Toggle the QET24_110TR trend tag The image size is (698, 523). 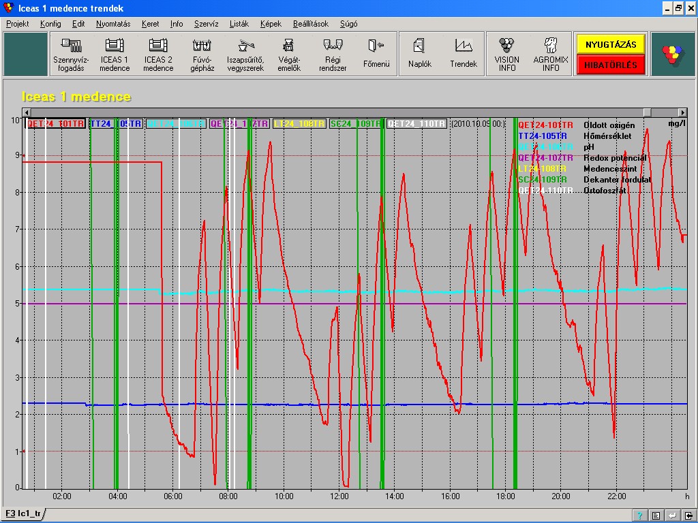416,124
